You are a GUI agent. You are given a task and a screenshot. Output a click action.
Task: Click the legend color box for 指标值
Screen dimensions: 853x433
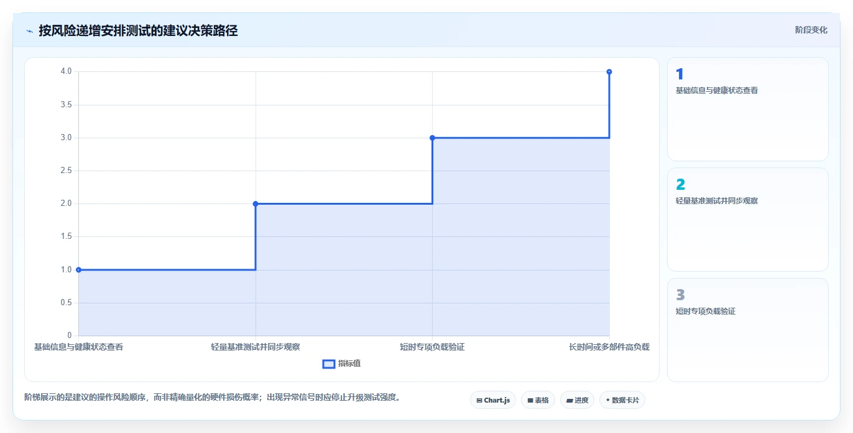(x=329, y=364)
